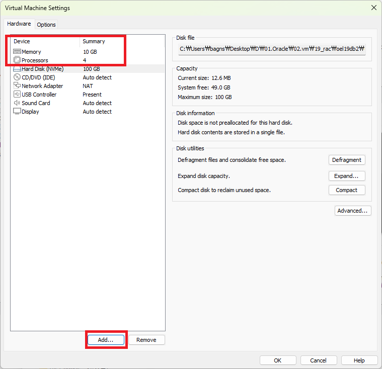This screenshot has height=369, width=382.
Task: Click the Memory device icon
Action: pyautogui.click(x=17, y=52)
